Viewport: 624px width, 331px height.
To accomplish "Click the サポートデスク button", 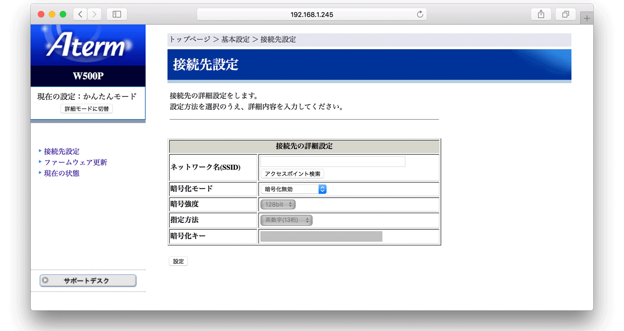I will coord(88,280).
